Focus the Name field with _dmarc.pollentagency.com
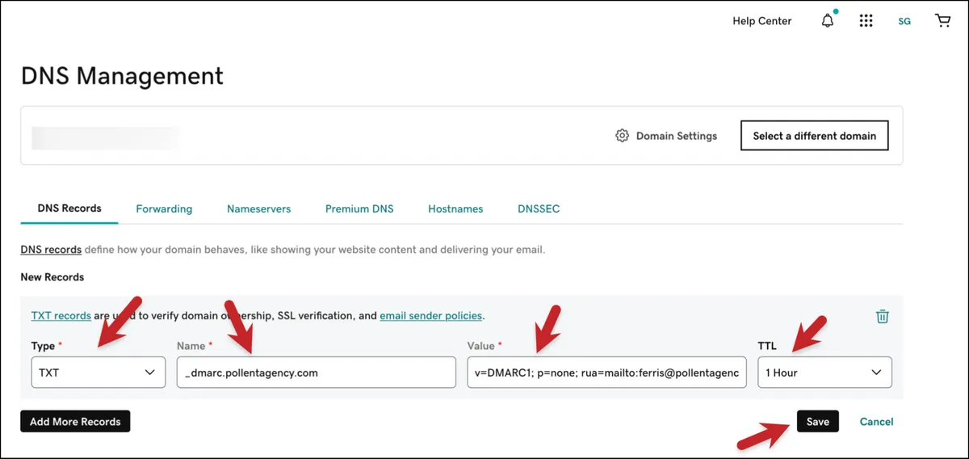Screen dimensions: 969x459 click(x=317, y=373)
